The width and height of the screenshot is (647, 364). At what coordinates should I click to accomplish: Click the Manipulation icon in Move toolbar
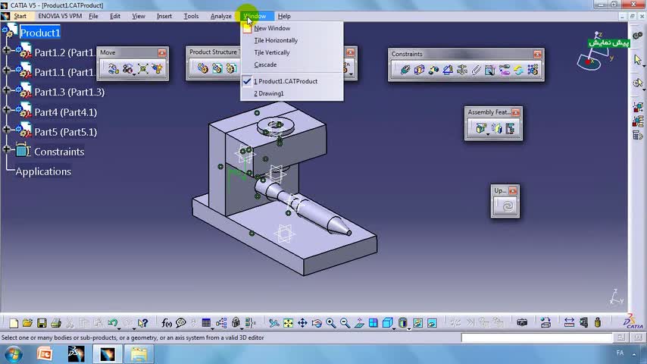113,69
